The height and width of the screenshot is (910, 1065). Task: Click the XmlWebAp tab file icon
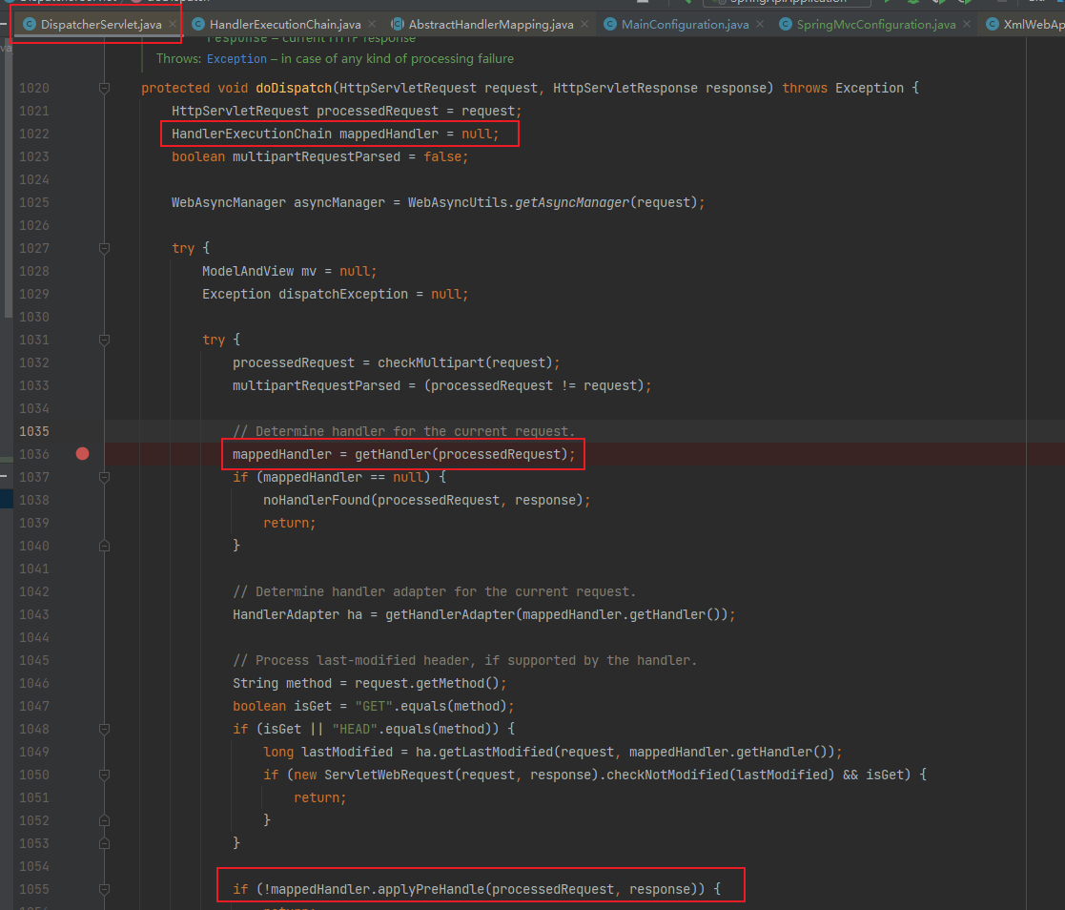coord(993,25)
